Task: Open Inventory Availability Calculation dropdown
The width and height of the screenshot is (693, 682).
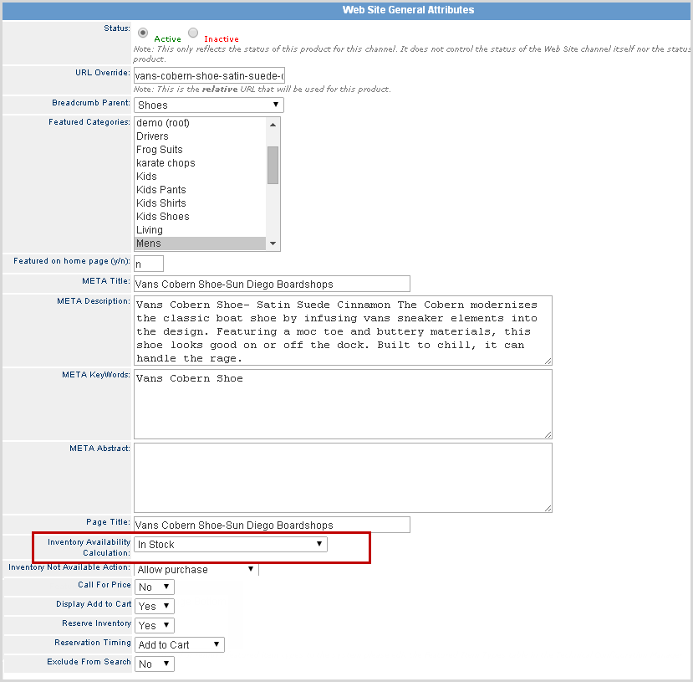Action: tap(230, 545)
